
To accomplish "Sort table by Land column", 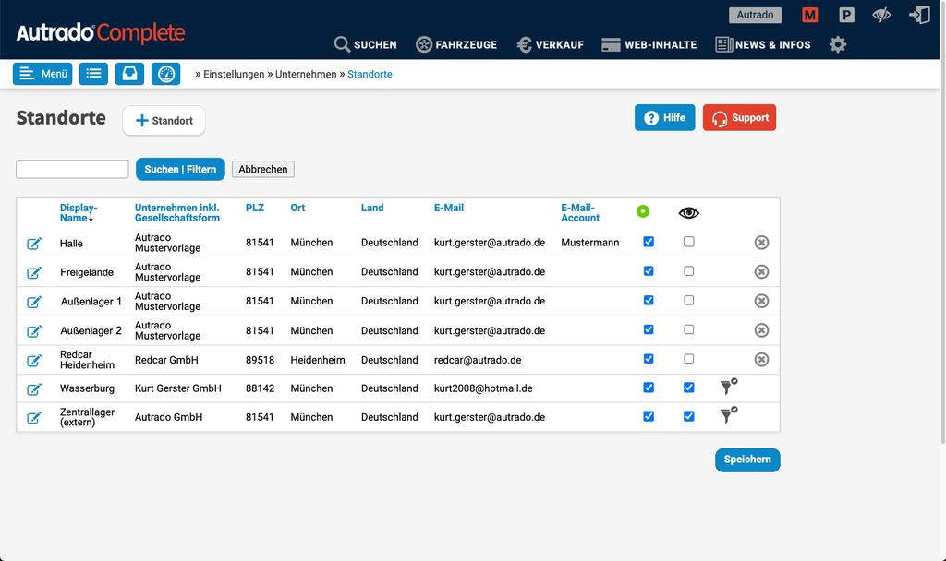I will coord(372,208).
